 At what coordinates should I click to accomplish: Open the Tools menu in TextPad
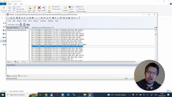[x=30, y=21]
